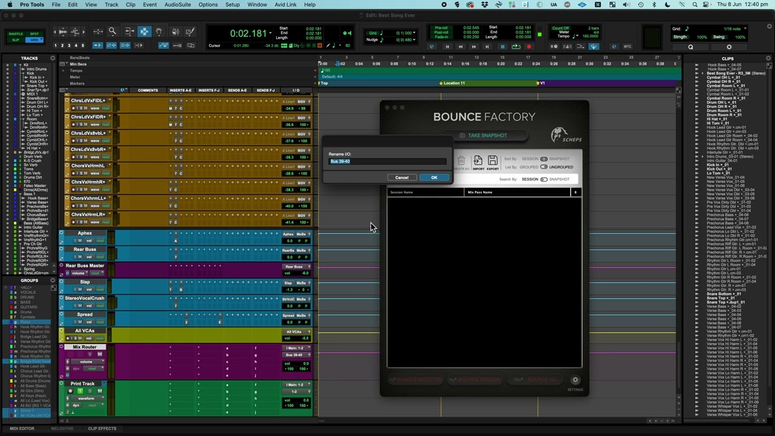775x436 pixels.
Task: Open macOS Spotlight search icon
Action: point(695,4)
